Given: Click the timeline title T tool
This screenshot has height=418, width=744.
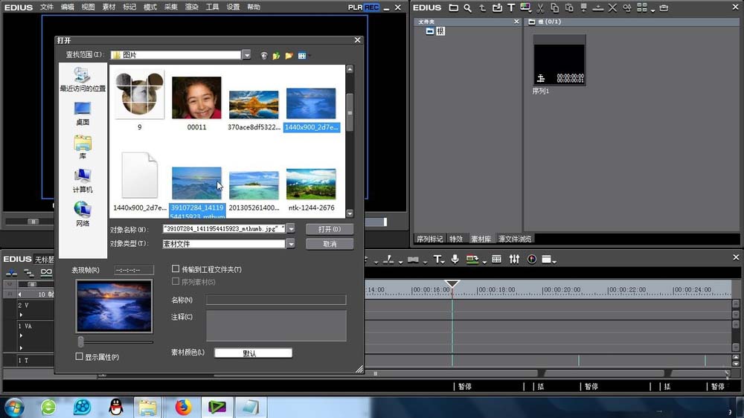Looking at the screenshot, I should click(x=437, y=259).
